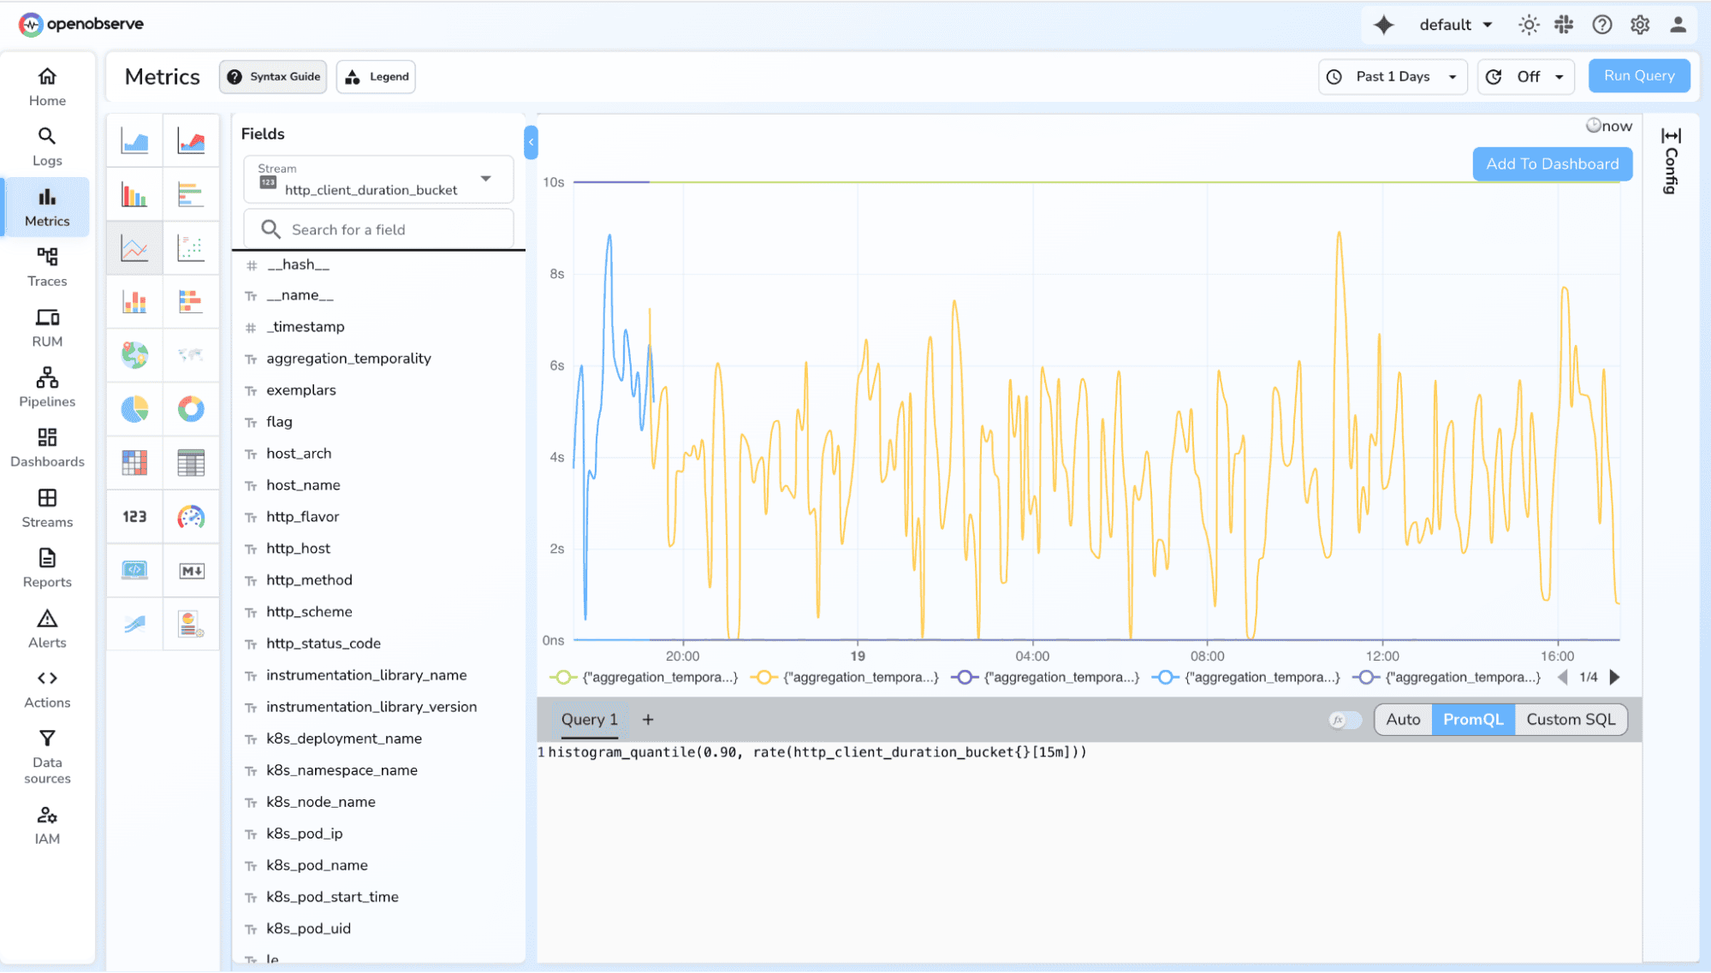Click the yellow legend color marker
This screenshot has height=973, width=1711.
(763, 677)
